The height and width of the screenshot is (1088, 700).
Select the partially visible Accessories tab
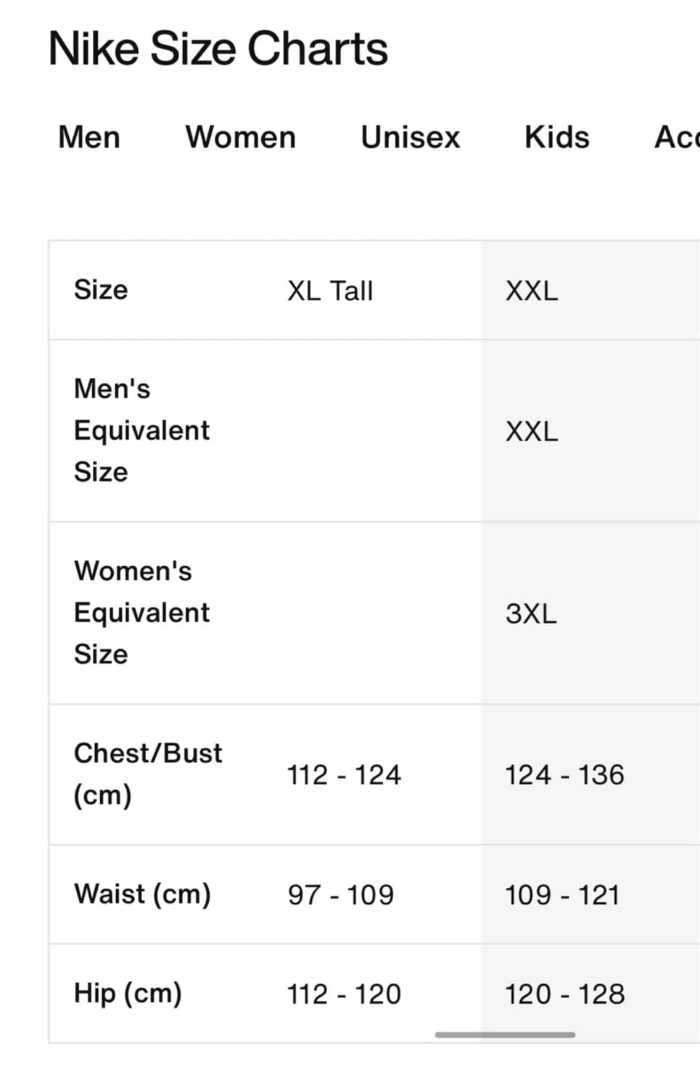click(677, 137)
